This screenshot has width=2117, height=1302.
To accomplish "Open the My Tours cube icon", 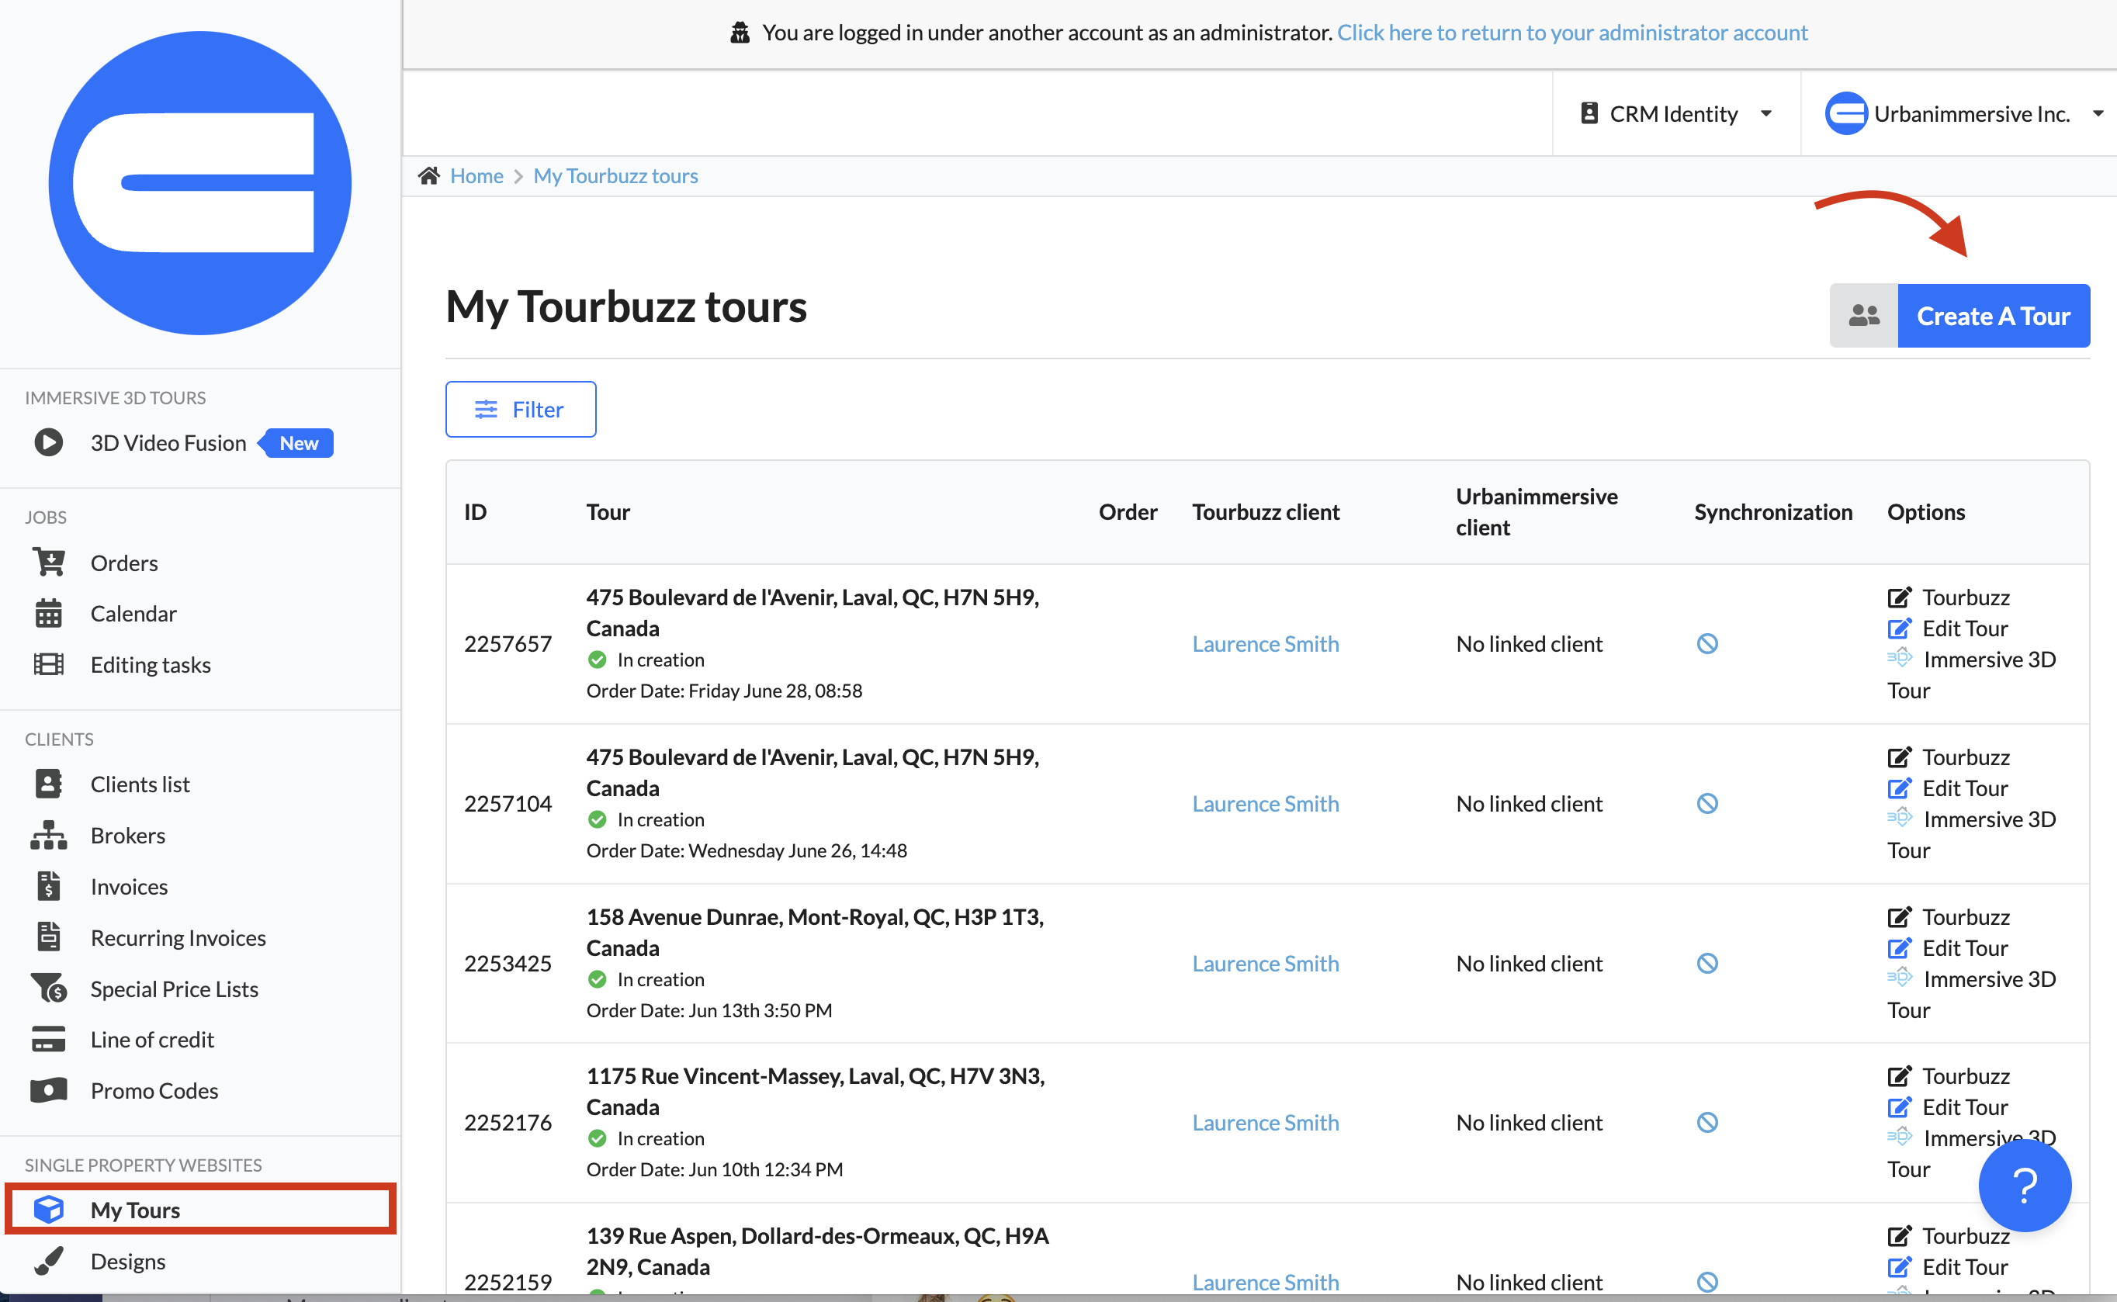I will point(48,1209).
